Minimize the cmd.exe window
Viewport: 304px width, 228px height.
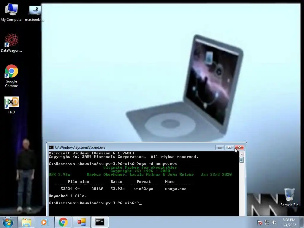[220, 148]
